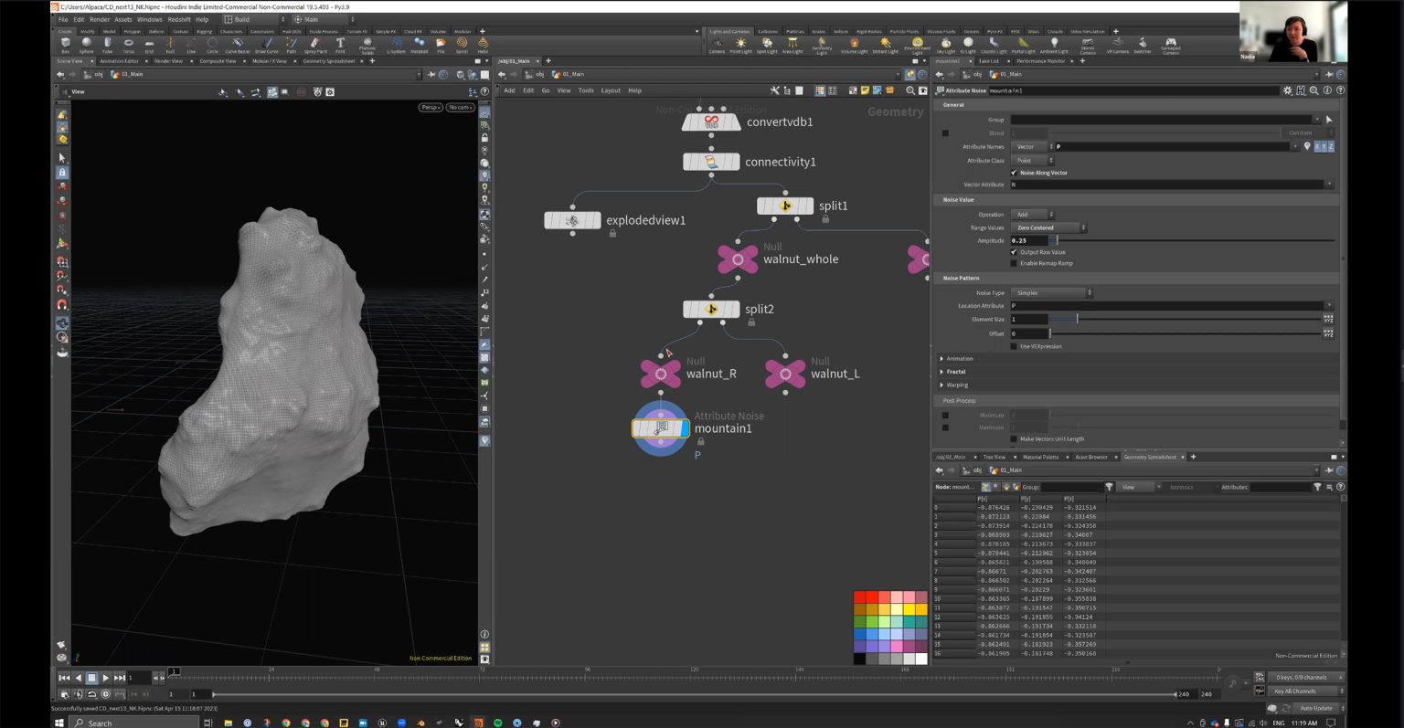Viewport: 1404px width, 728px height.
Task: Click the L-System shelf tool
Action: 395,44
